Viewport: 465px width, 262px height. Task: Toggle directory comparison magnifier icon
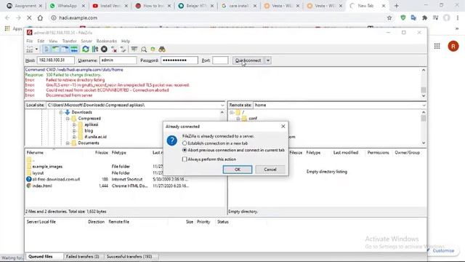point(144,49)
